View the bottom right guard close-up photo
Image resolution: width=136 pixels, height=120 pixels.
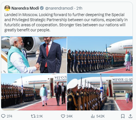(100, 92)
